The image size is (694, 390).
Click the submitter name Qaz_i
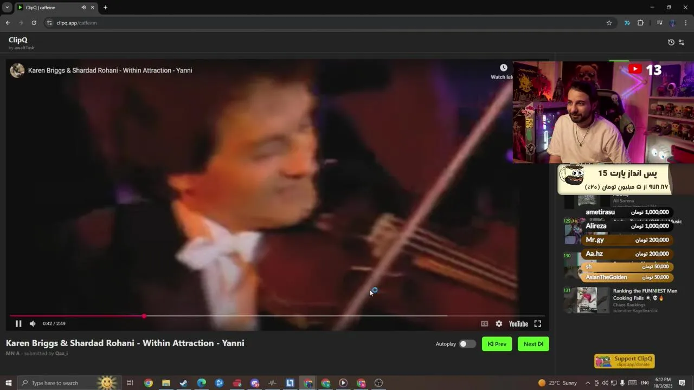61,353
